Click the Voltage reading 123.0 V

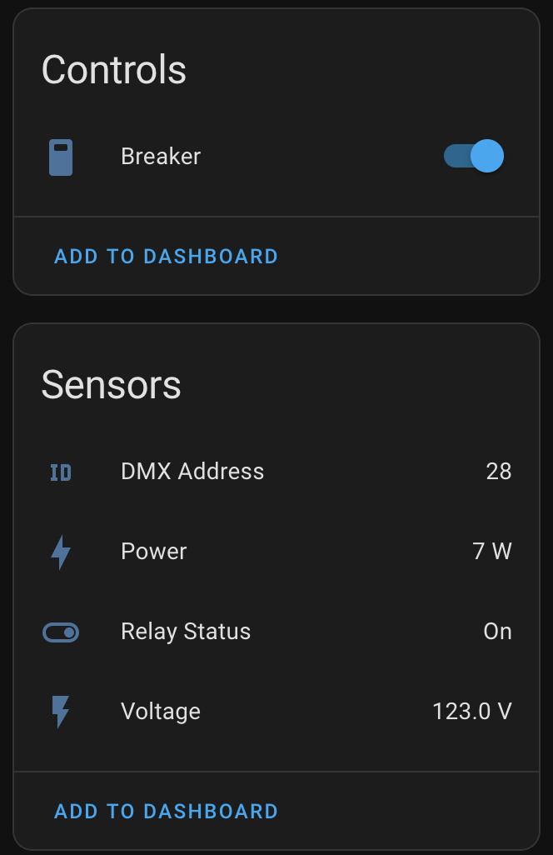pyautogui.click(x=472, y=712)
